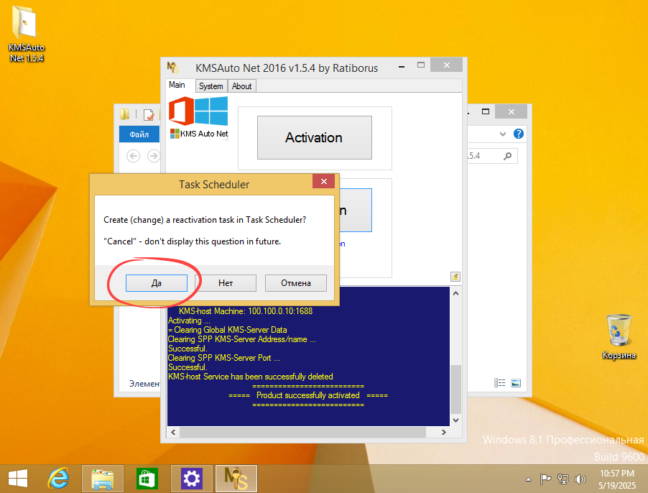Decline by clicking the Нет button
Viewport: 648px width, 493px height.
pyautogui.click(x=226, y=282)
